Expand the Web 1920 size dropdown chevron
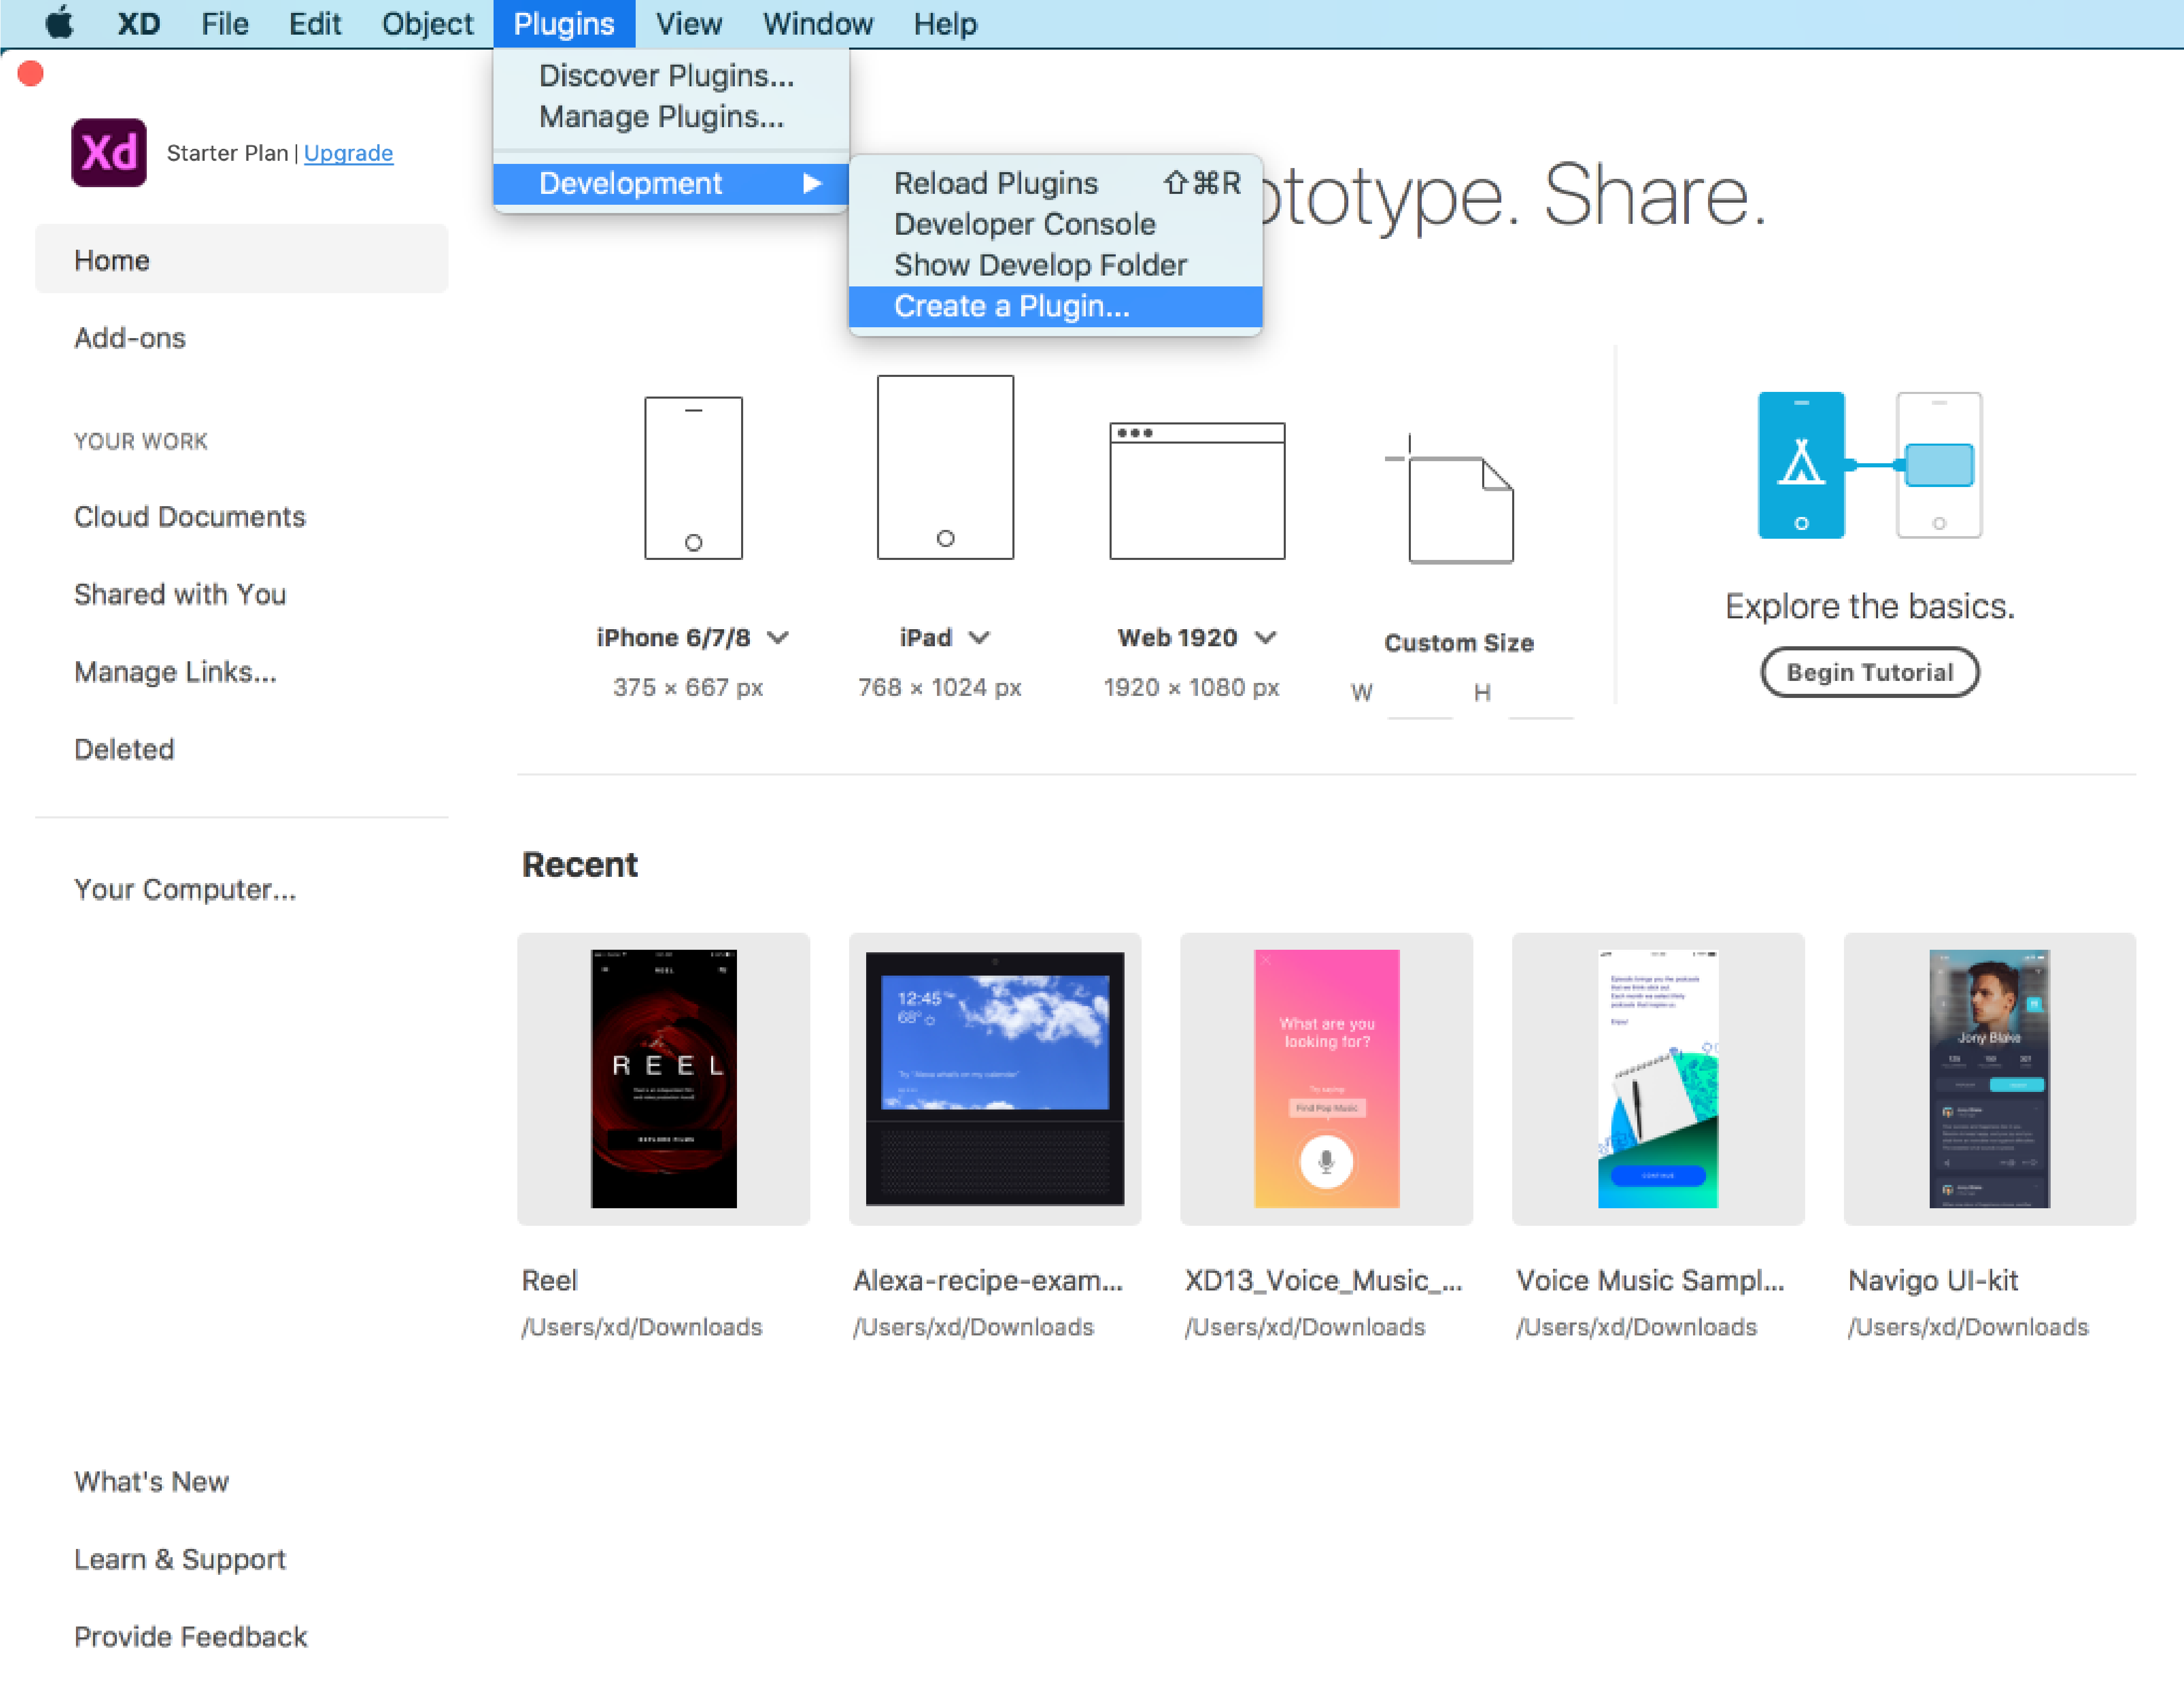2184x1687 pixels. click(x=1266, y=637)
